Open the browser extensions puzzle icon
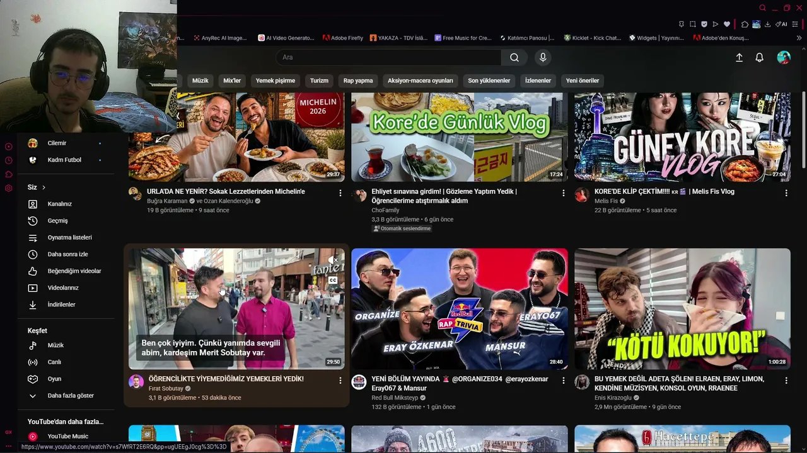 (745, 25)
